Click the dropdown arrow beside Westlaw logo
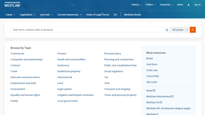Screen dimensions: 205x115 (24, 5)
